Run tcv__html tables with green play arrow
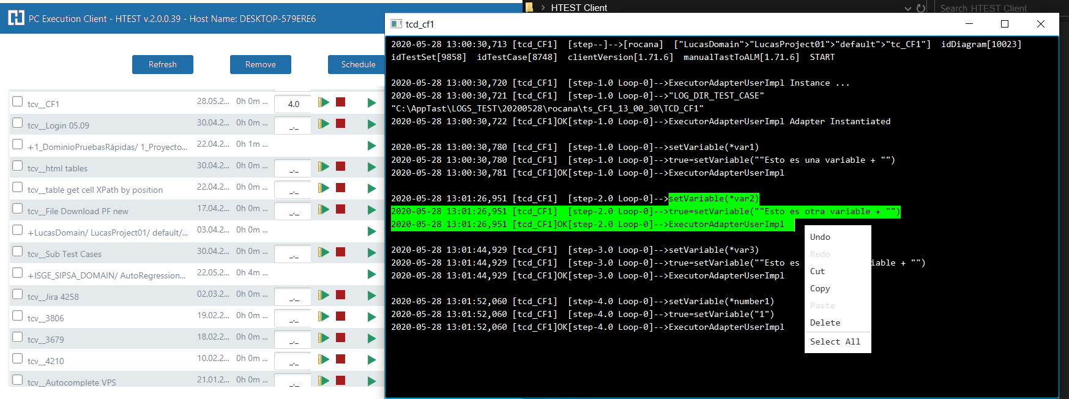 [371, 167]
